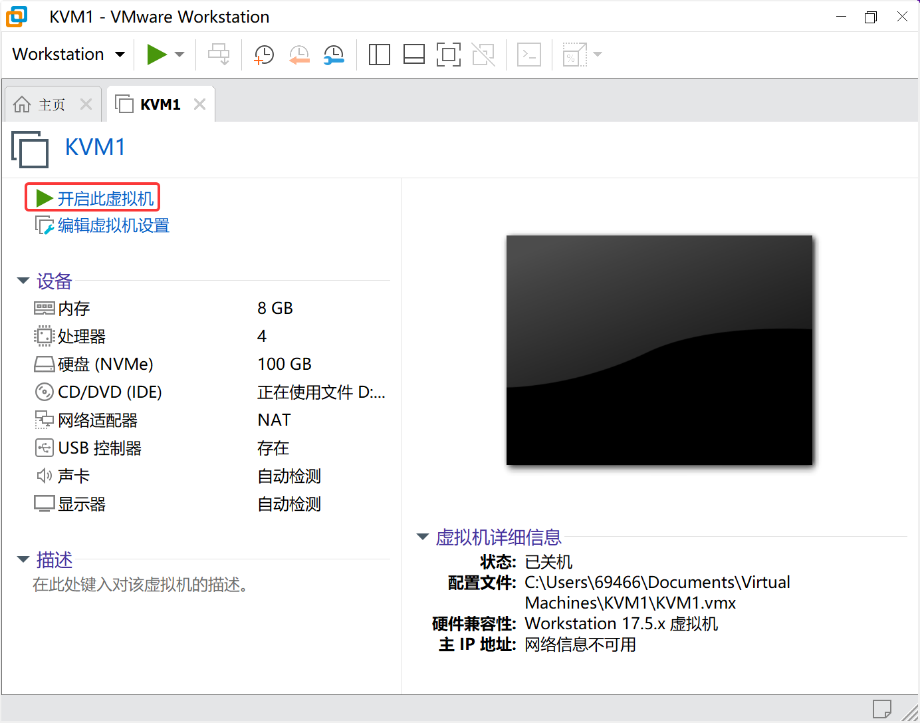
Task: Open the console view icon
Action: 529,55
